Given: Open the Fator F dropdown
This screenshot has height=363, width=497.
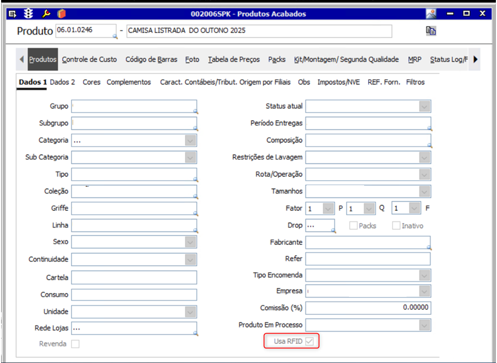Looking at the screenshot, I should pyautogui.click(x=414, y=208).
